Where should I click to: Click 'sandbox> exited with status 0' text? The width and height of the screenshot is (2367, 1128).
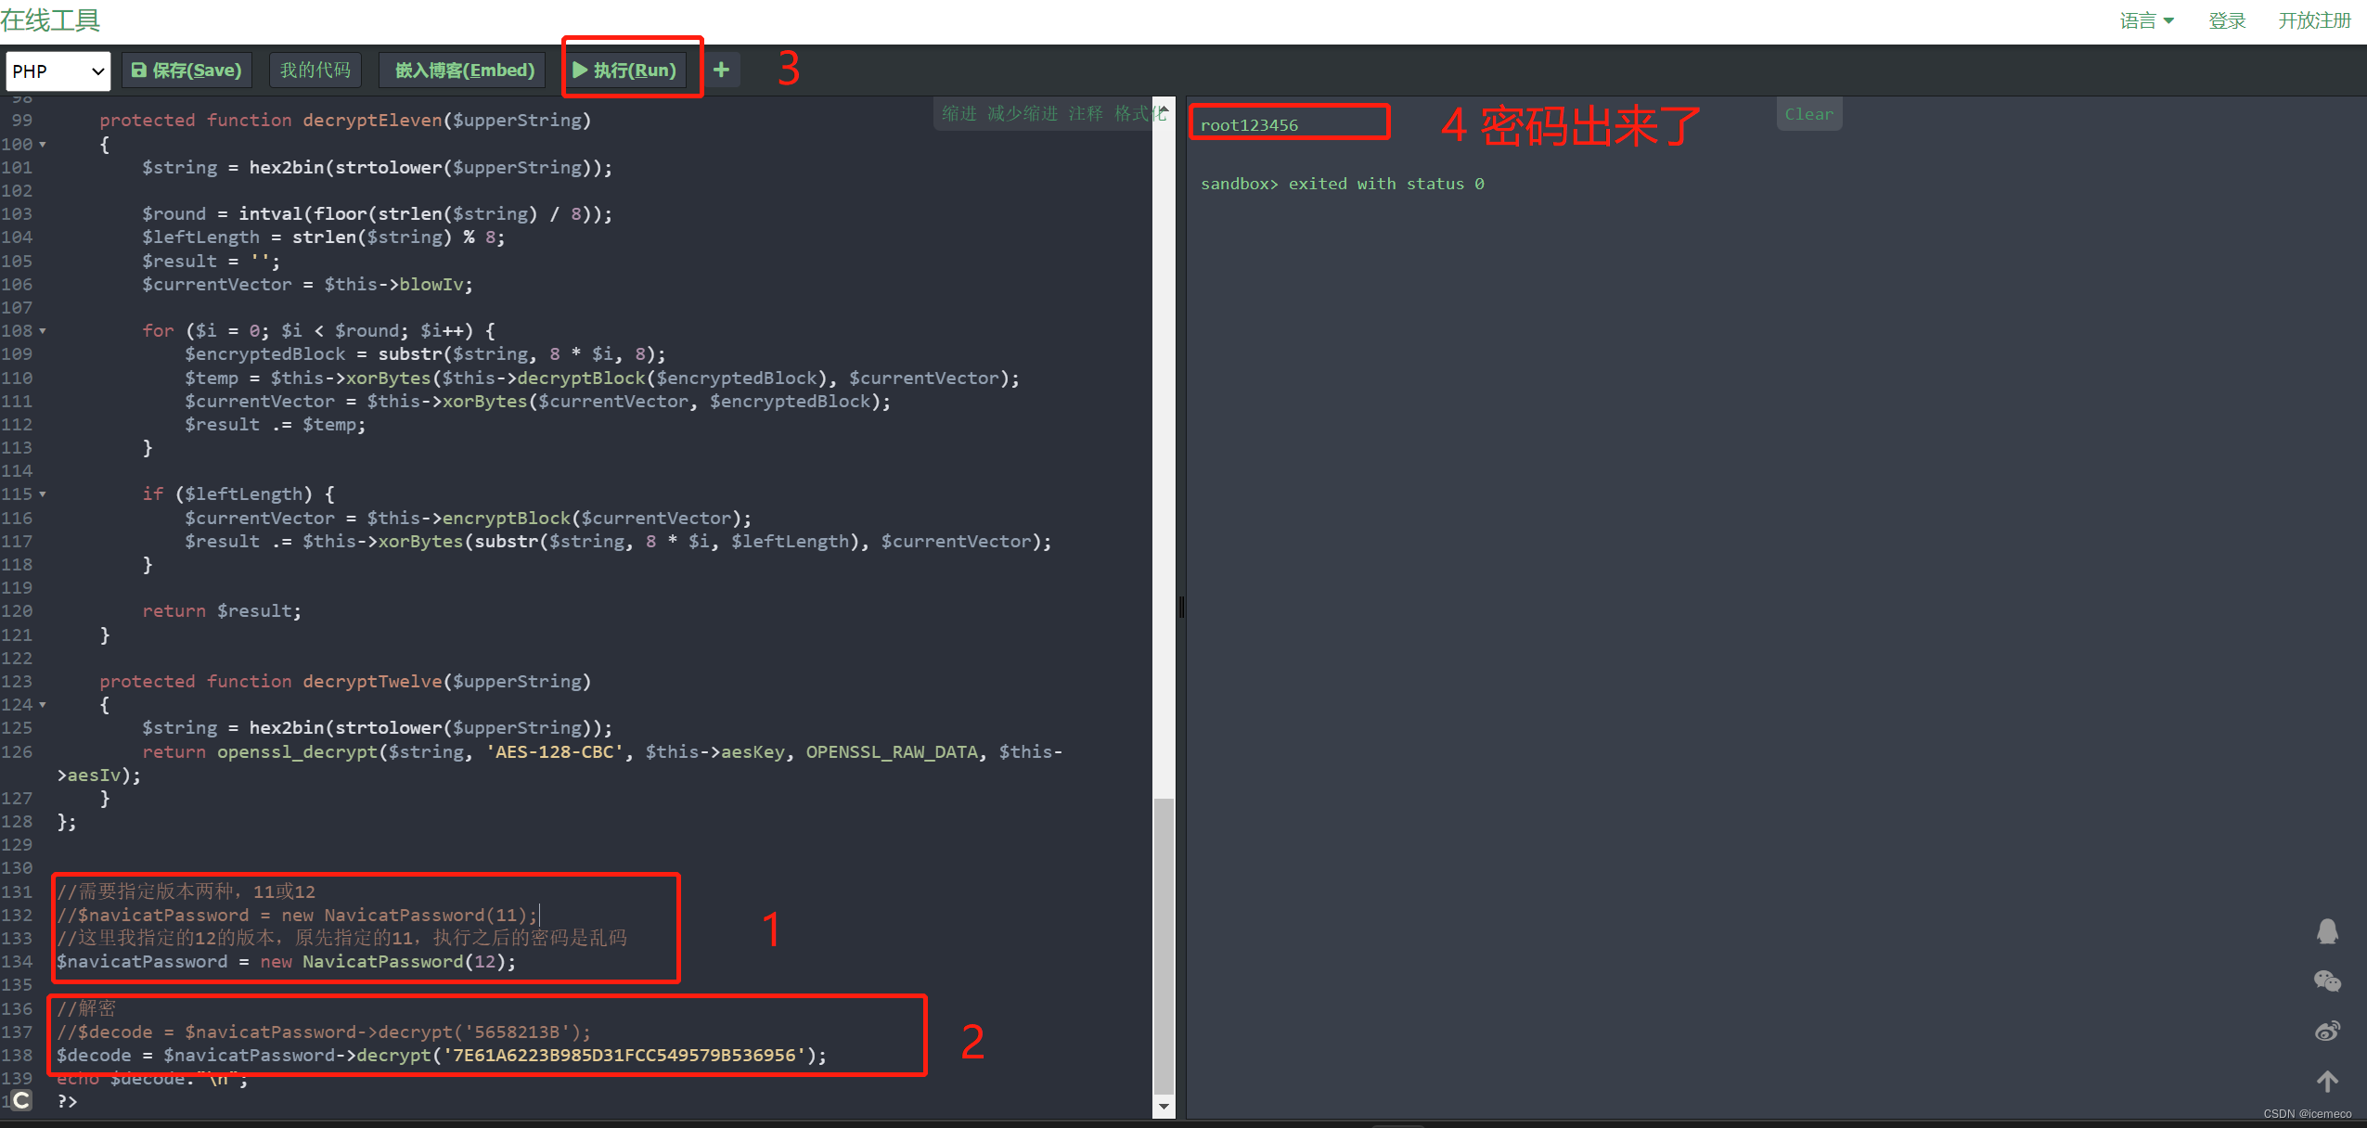pyautogui.click(x=1343, y=184)
